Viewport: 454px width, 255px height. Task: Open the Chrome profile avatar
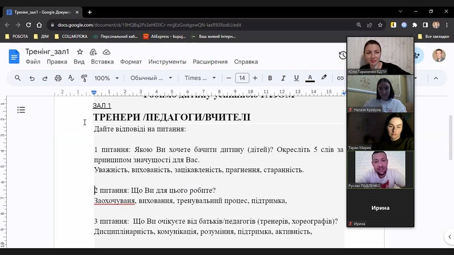pyautogui.click(x=436, y=25)
